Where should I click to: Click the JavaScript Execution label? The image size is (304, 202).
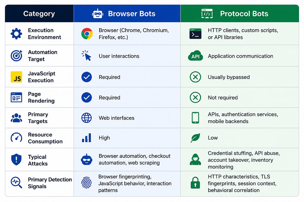click(42, 77)
